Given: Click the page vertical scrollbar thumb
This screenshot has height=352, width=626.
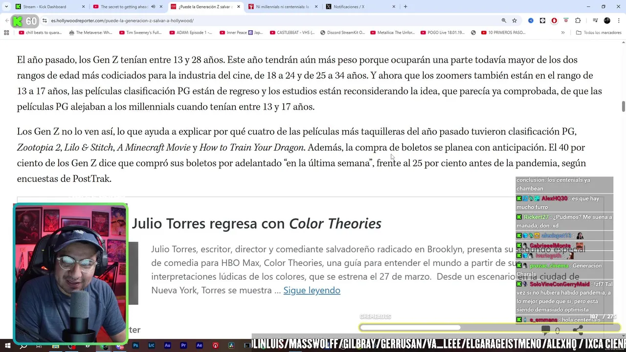Looking at the screenshot, I should (623, 106).
